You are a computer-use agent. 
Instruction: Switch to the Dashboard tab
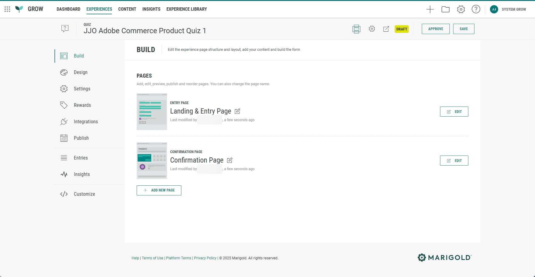pyautogui.click(x=68, y=9)
